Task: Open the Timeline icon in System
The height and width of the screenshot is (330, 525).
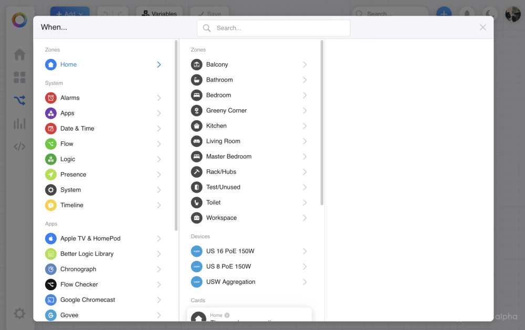Action: 51,205
